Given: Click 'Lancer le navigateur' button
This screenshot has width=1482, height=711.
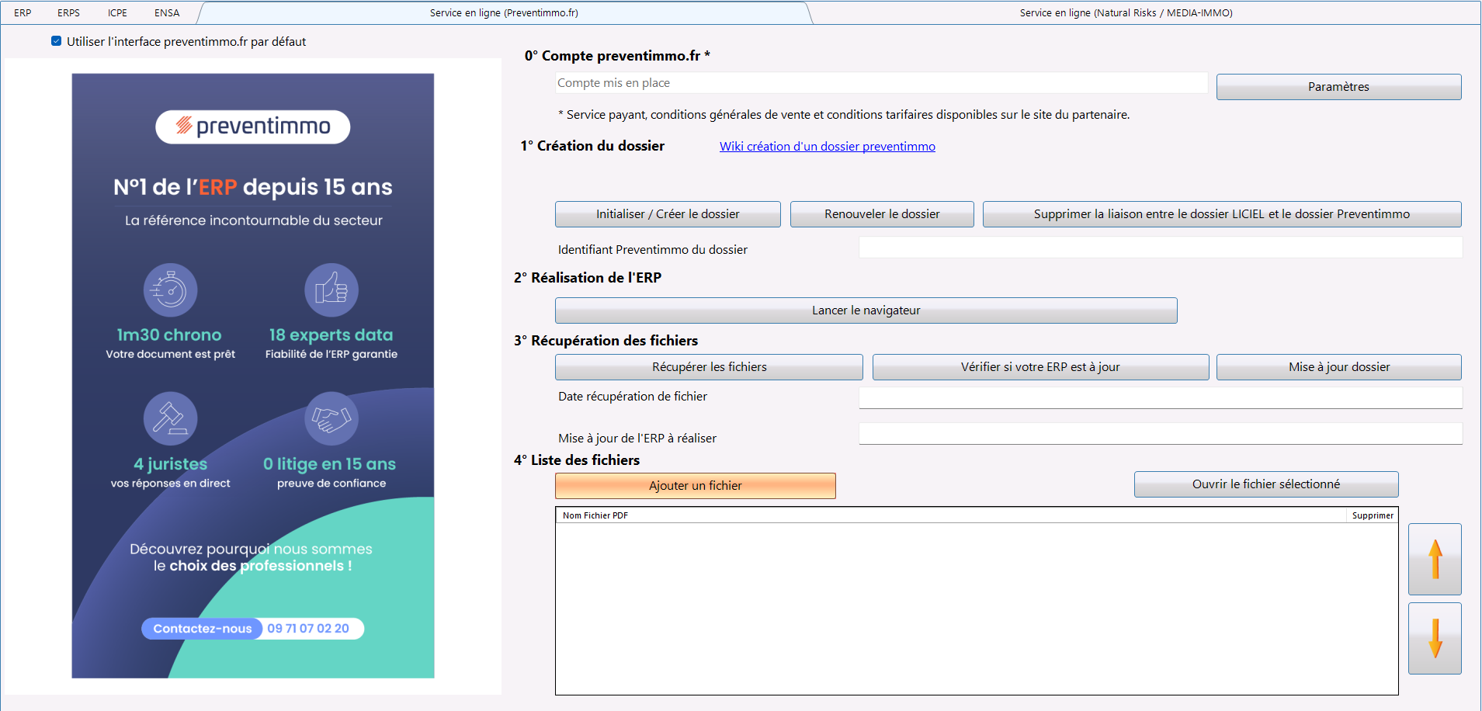Looking at the screenshot, I should [866, 310].
